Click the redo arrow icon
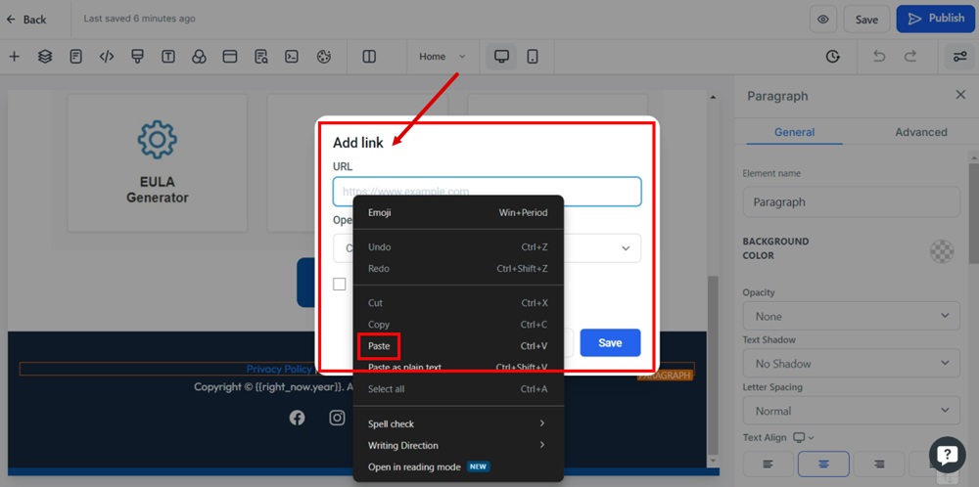The image size is (979, 487). (910, 57)
